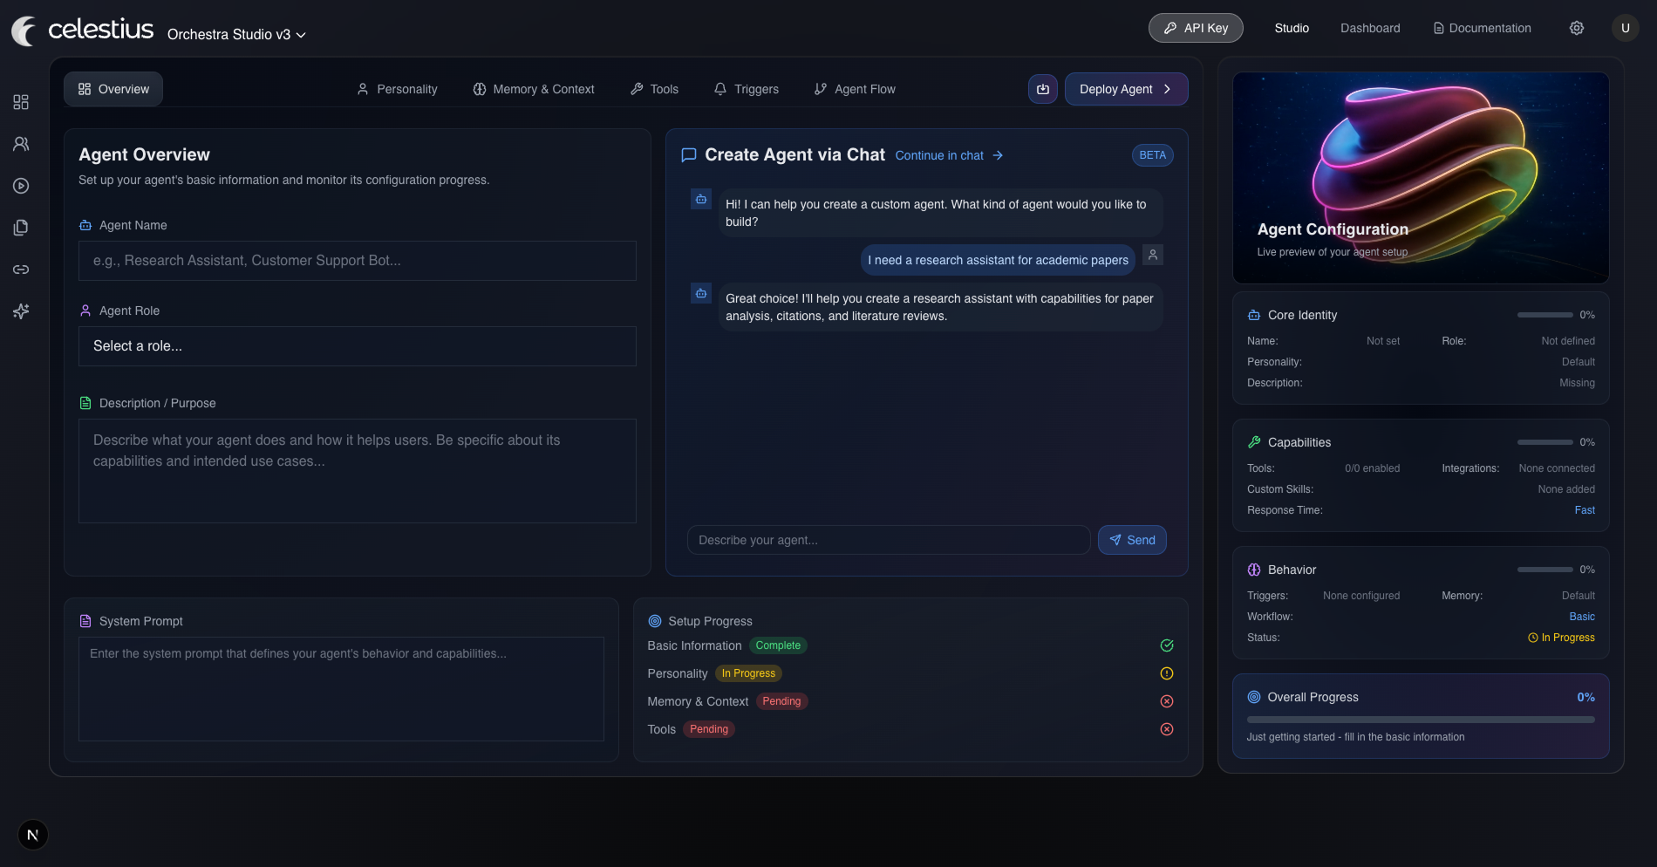This screenshot has height=867, width=1657.
Task: Click the 'Complete' status badge
Action: 778,645
